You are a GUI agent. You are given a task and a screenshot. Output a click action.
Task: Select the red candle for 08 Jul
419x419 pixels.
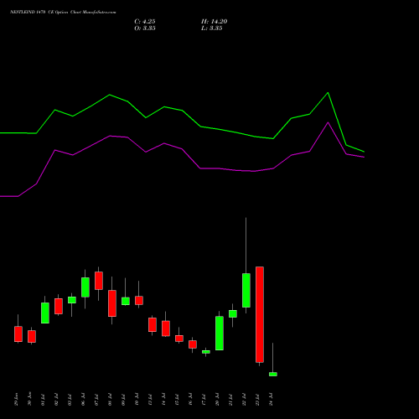click(x=112, y=303)
